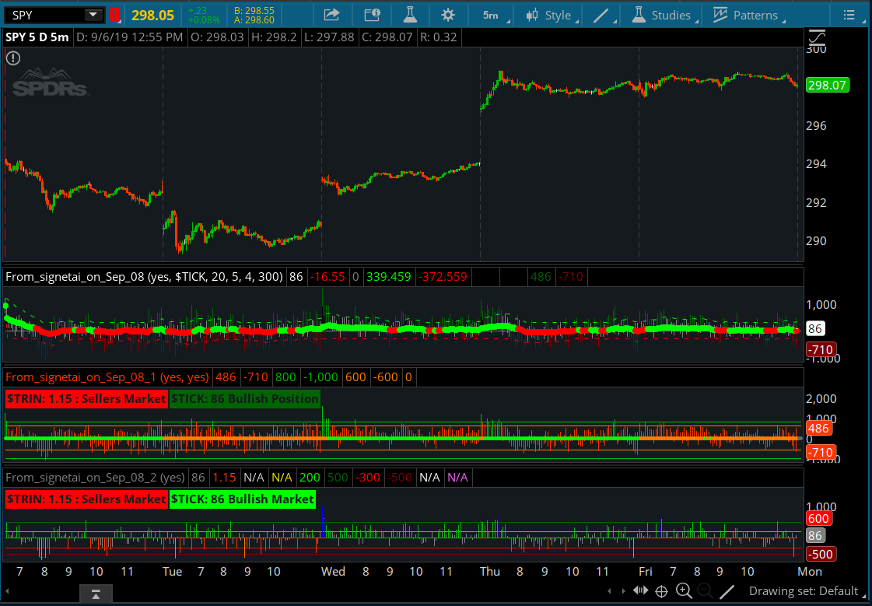Open the 5m timeframe dropdown
The height and width of the screenshot is (606, 872).
point(491,15)
